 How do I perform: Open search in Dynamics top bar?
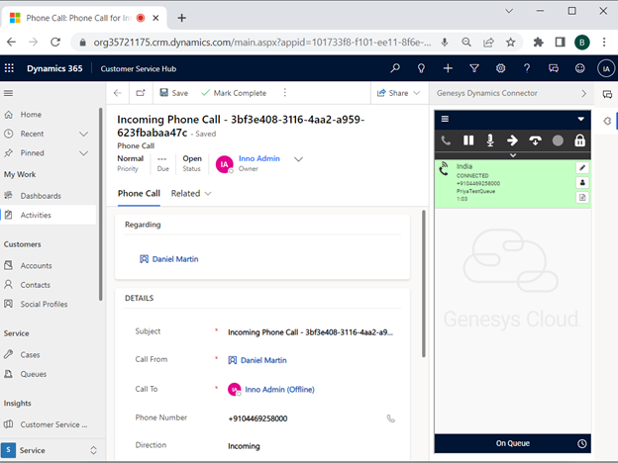point(395,68)
